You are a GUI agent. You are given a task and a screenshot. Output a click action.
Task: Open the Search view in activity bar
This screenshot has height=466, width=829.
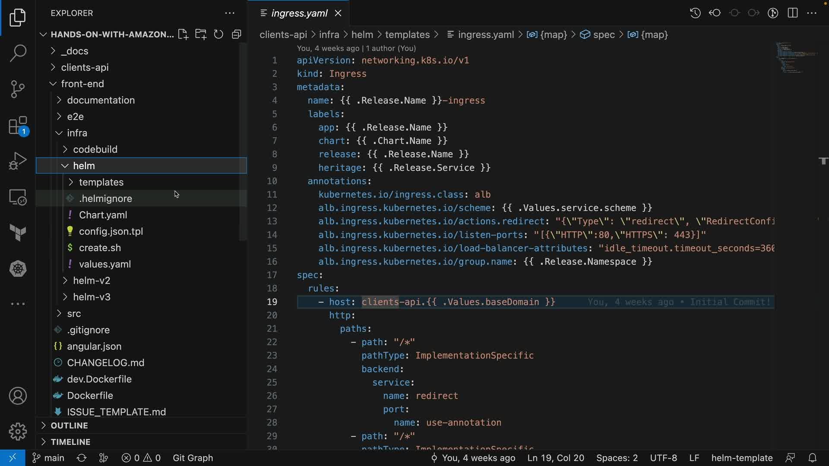18,54
